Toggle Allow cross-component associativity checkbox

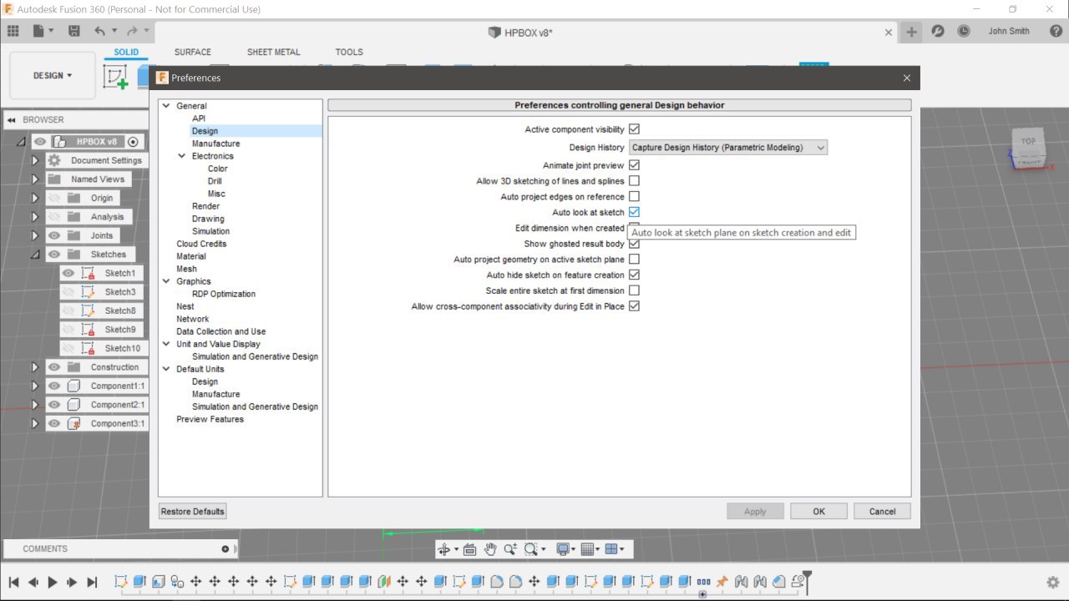click(634, 306)
